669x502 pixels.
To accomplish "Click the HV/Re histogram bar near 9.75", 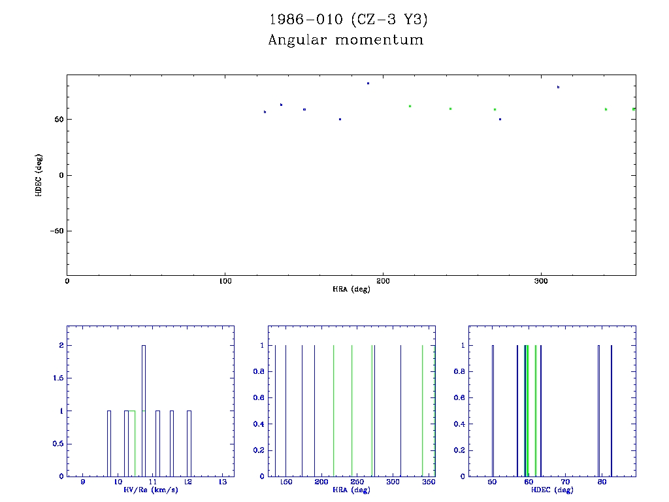I will [109, 444].
